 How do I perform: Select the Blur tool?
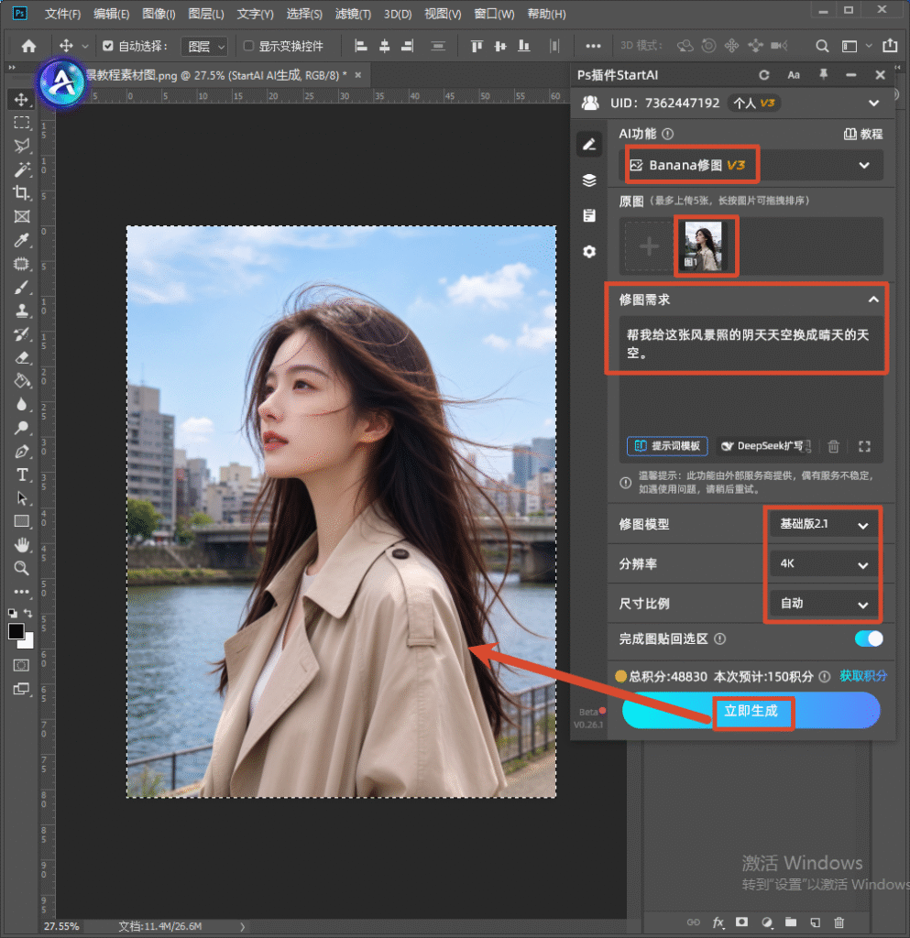point(22,404)
